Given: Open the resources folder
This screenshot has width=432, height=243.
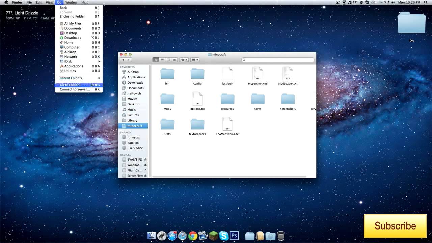Looking at the screenshot, I should (x=227, y=99).
